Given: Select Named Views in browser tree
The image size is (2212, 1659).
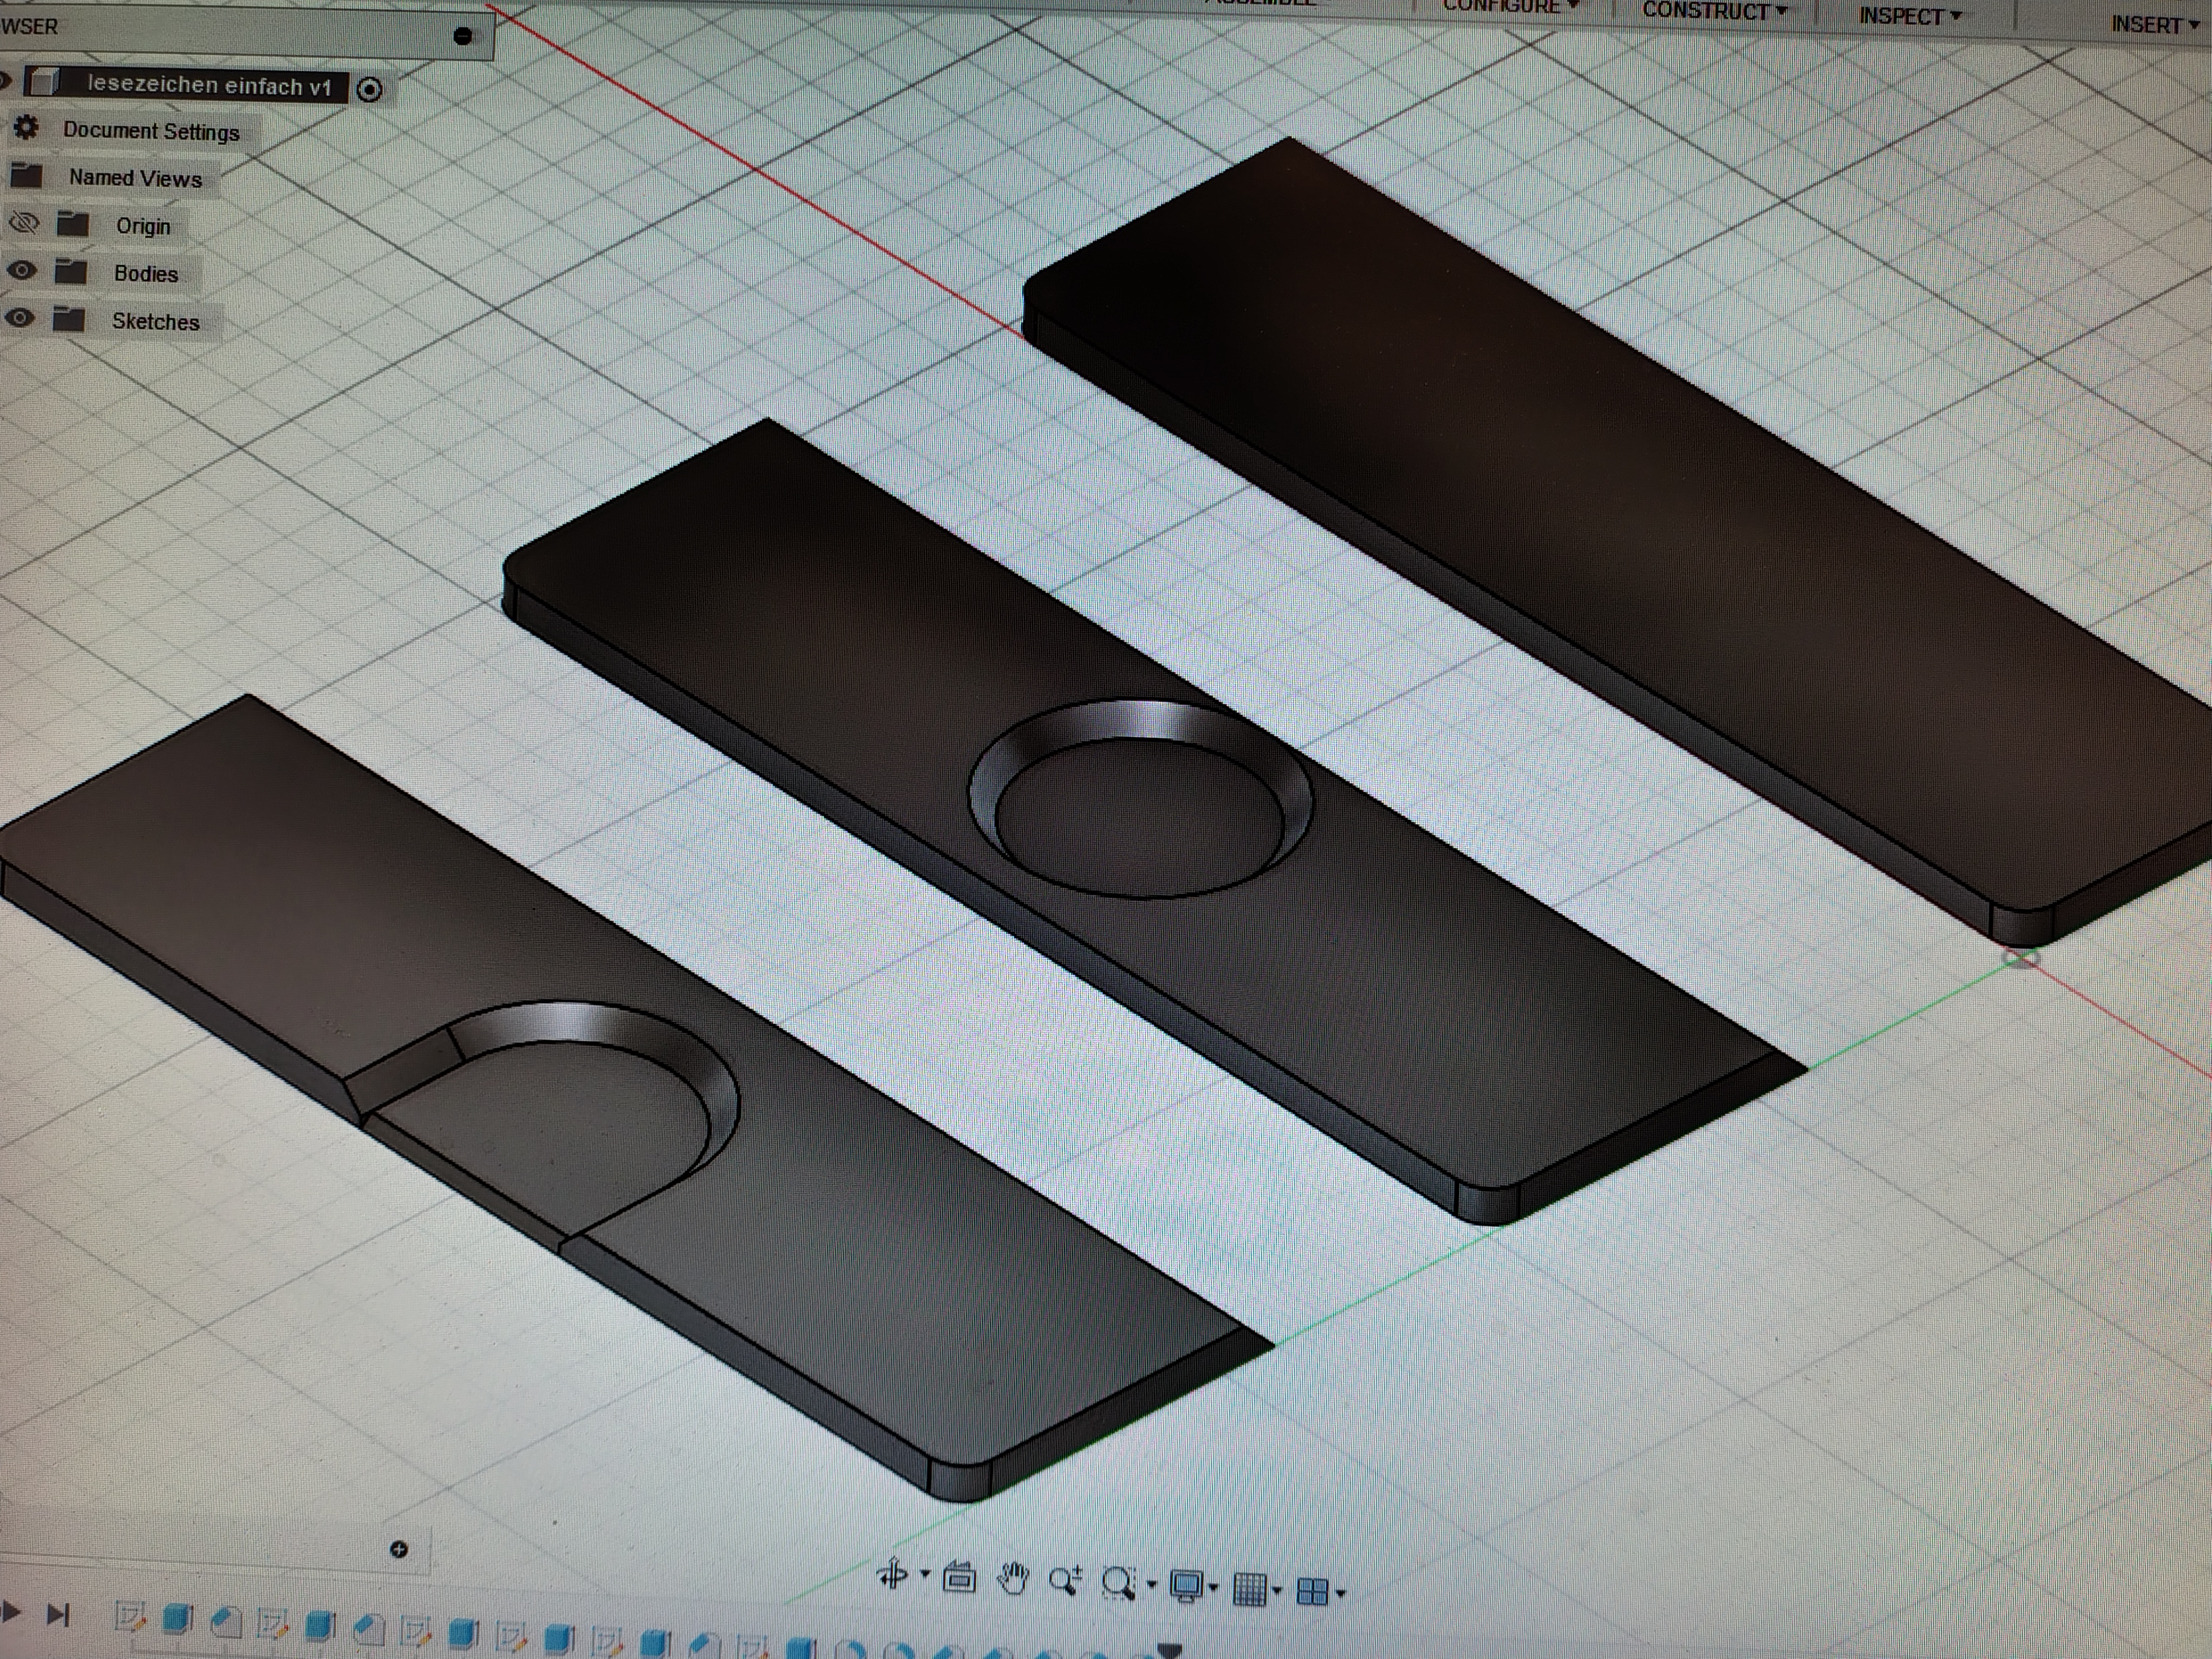Looking at the screenshot, I should pyautogui.click(x=135, y=178).
